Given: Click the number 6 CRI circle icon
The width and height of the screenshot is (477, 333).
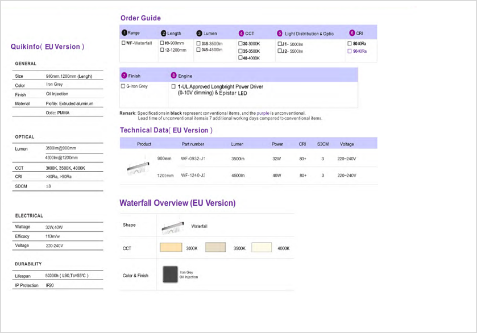Looking at the screenshot, I should (x=352, y=33).
